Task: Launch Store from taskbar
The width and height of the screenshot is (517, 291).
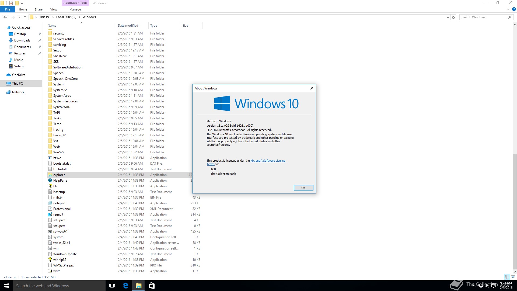Action: pyautogui.click(x=152, y=286)
